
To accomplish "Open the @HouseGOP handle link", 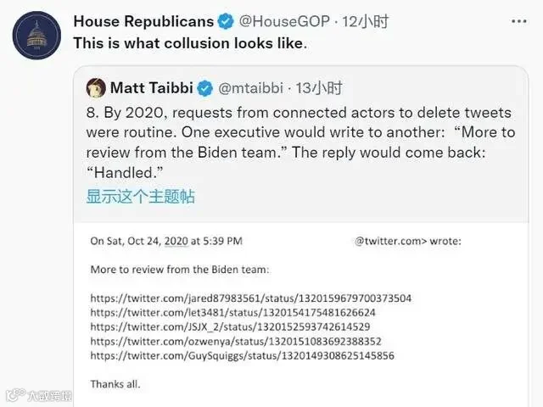I will pyautogui.click(x=284, y=21).
